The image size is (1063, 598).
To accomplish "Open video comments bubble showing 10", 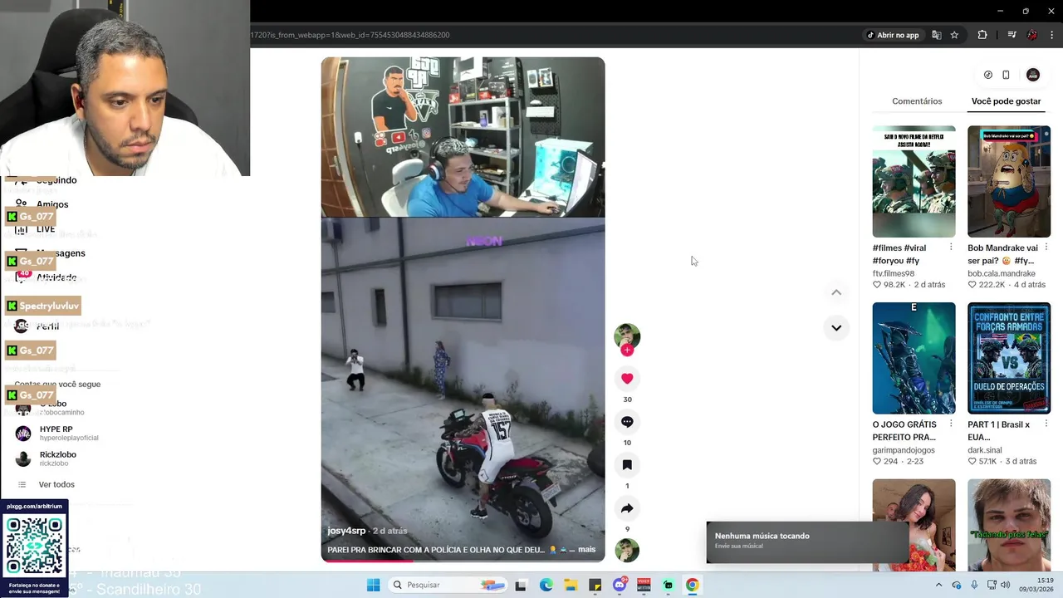I will [x=627, y=422].
